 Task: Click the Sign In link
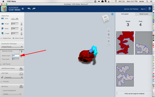143,9
